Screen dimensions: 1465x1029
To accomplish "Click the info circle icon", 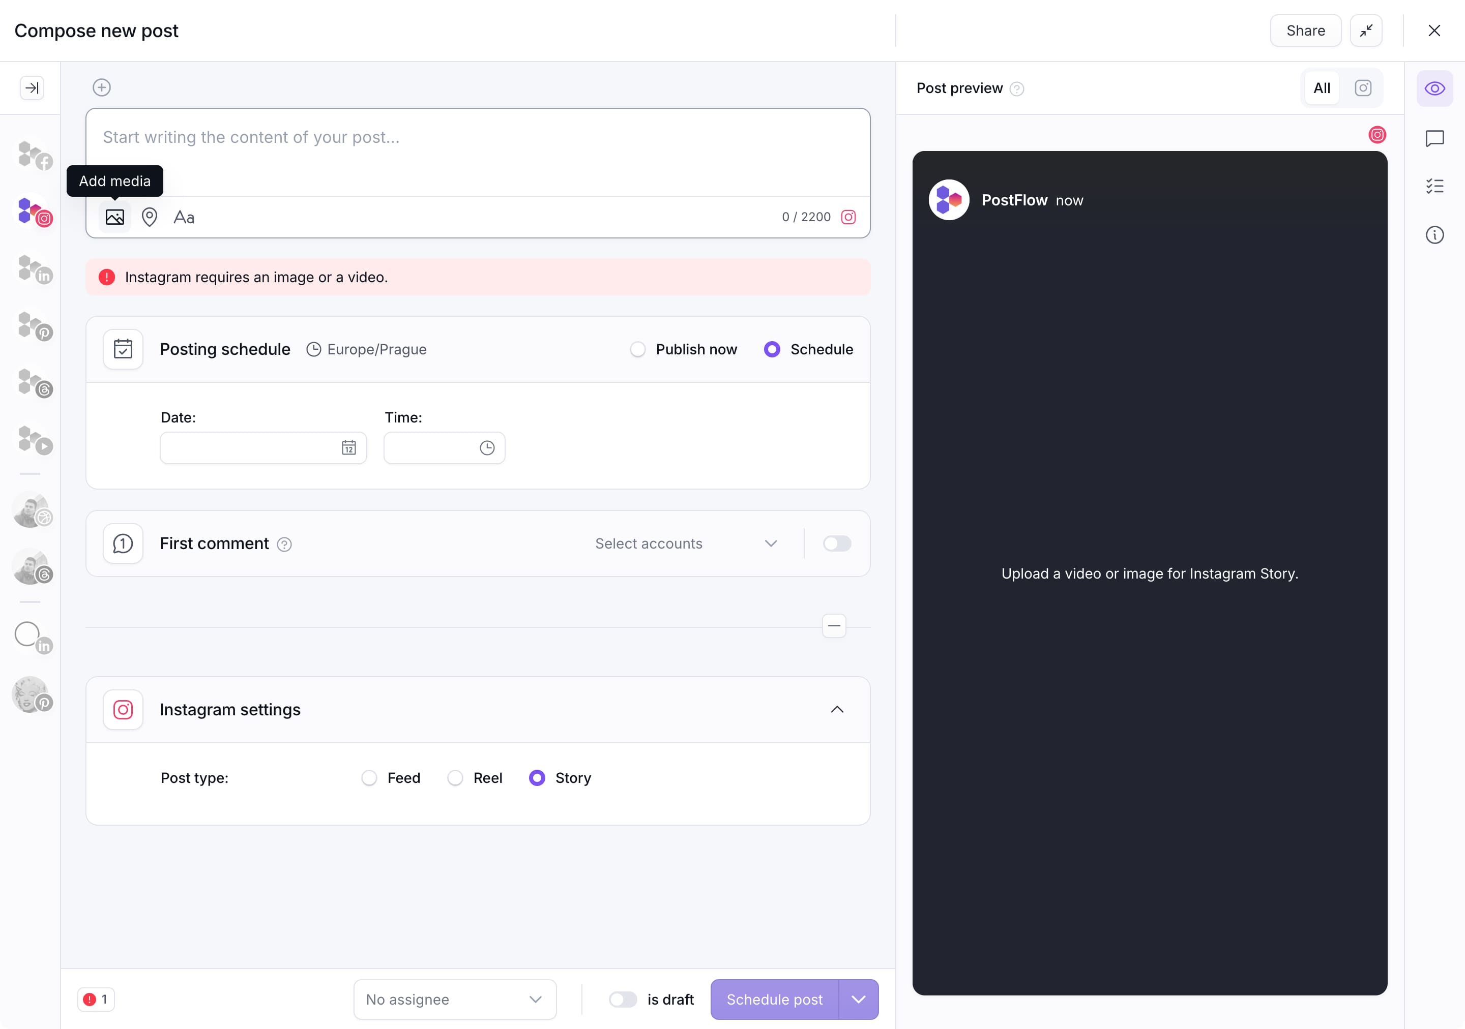I will coord(1434,235).
